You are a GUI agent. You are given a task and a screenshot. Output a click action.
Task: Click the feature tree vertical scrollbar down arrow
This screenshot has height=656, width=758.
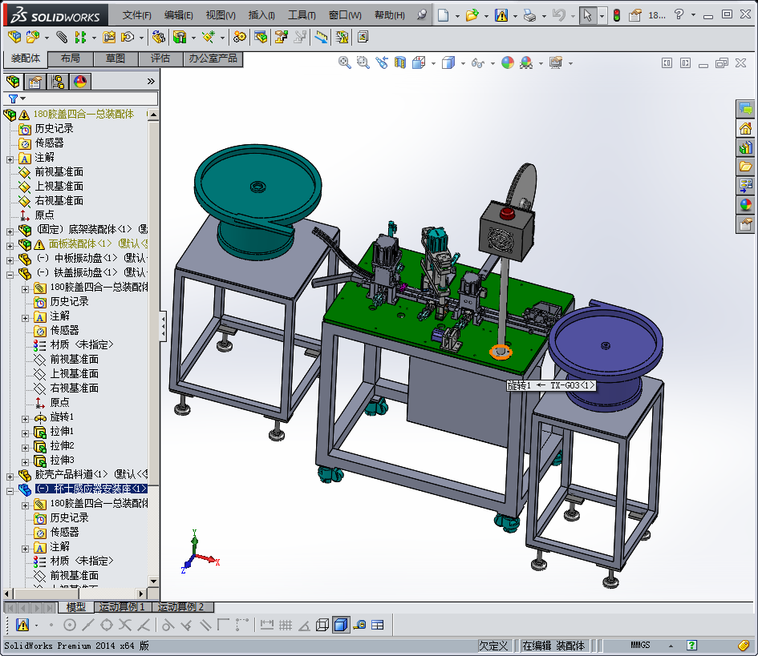(x=154, y=582)
